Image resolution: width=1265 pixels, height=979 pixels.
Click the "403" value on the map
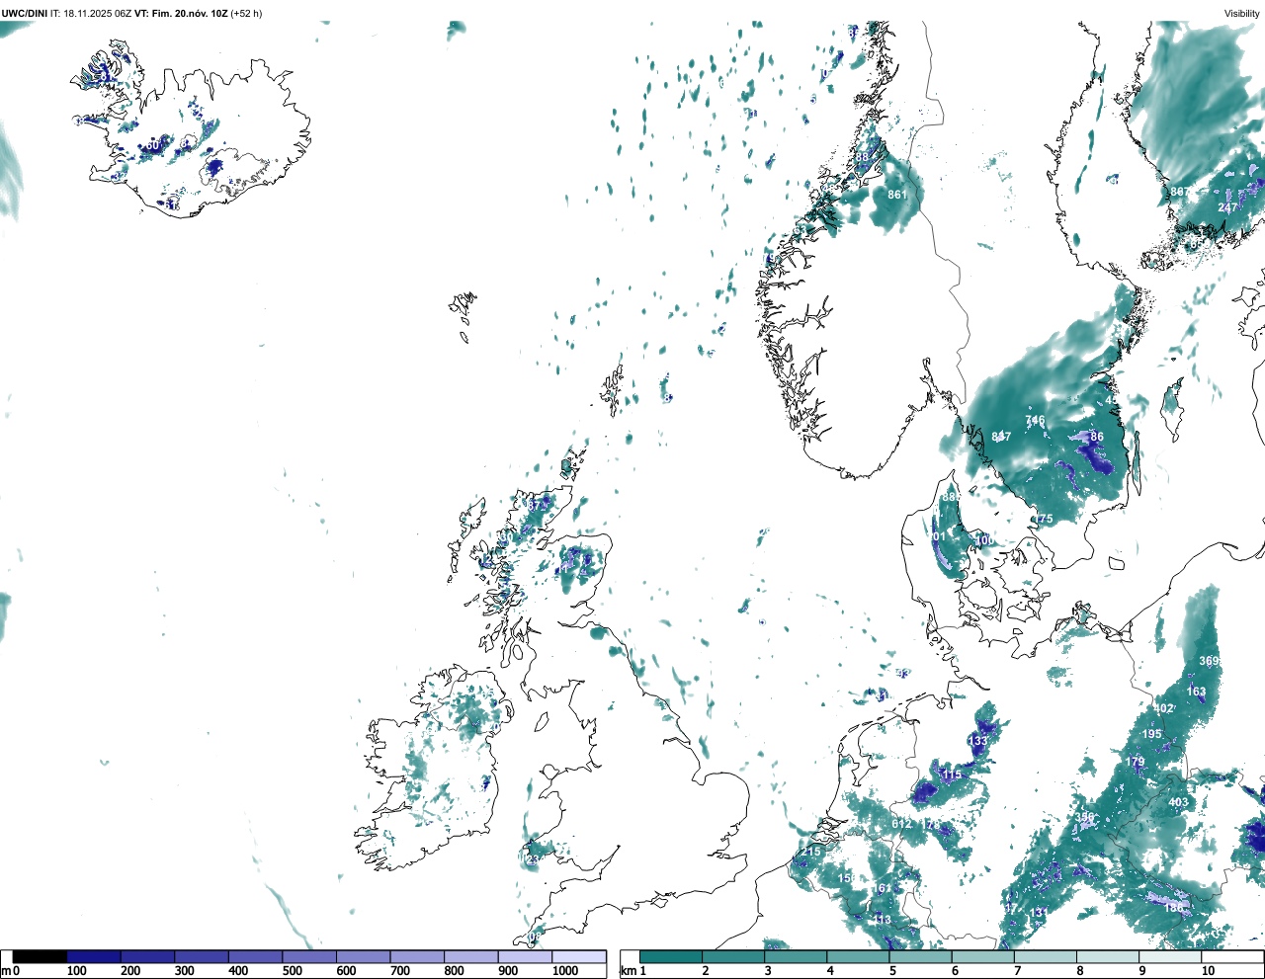pyautogui.click(x=1178, y=802)
